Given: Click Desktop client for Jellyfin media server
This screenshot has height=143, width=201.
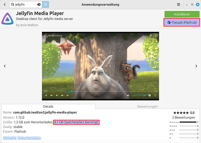Looking at the screenshot, I should point(45,19).
